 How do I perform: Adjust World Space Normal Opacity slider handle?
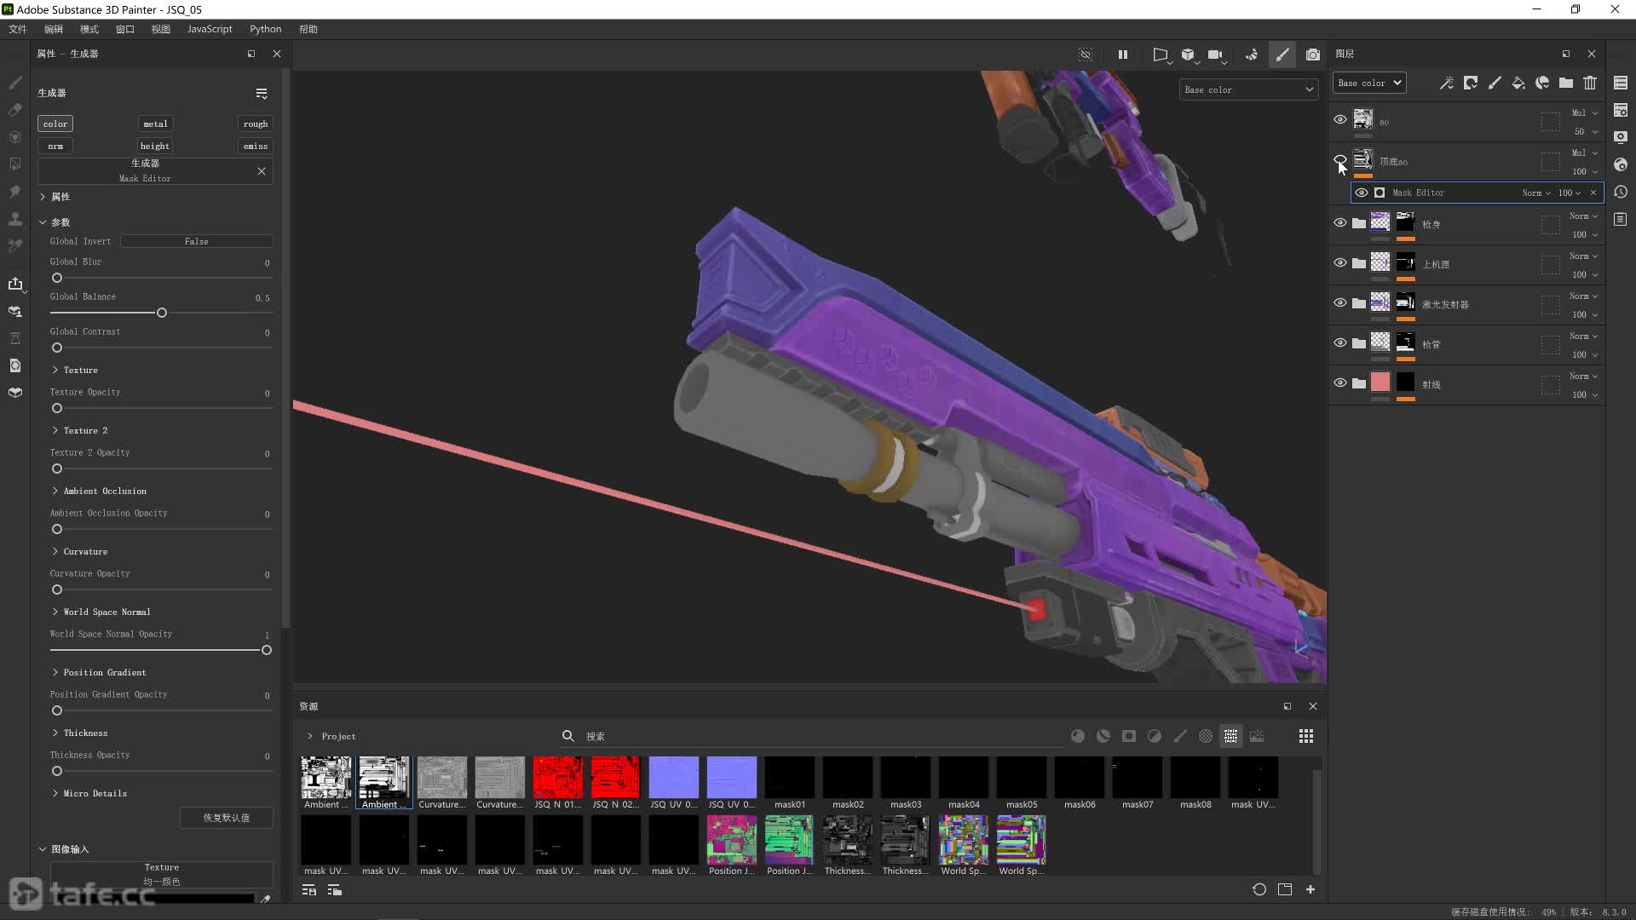pos(267,650)
